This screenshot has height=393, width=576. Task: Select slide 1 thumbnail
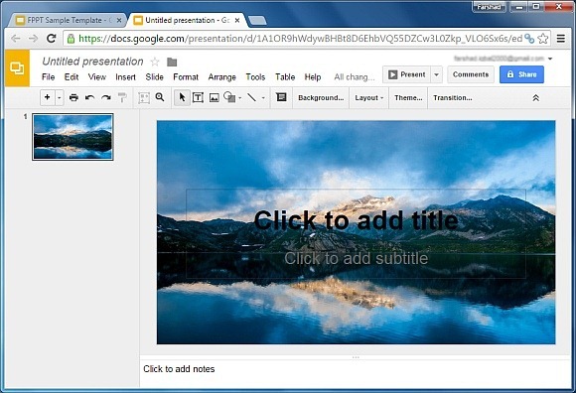click(72, 137)
